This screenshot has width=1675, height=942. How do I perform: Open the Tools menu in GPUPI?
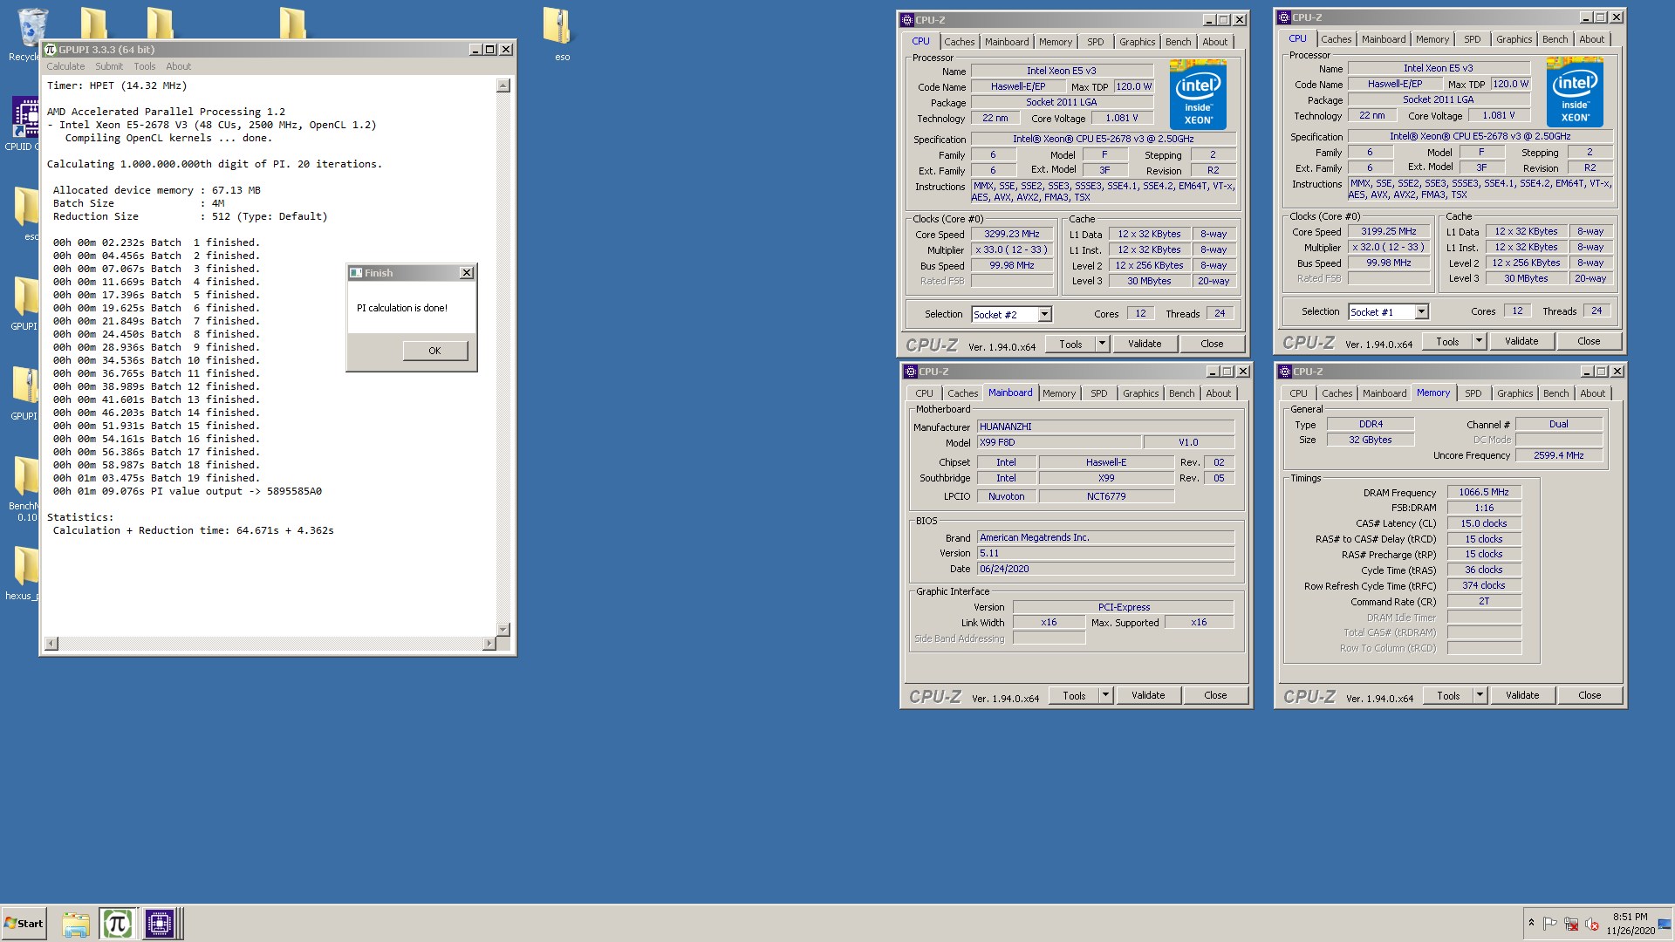click(145, 66)
